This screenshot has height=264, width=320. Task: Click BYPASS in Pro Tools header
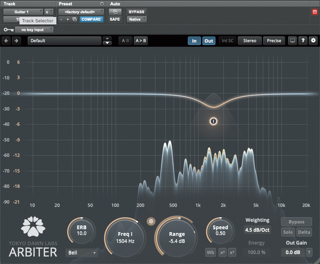[x=136, y=12]
